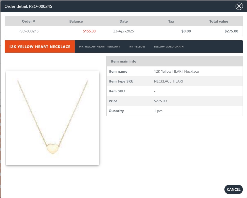Click the Date column header
This screenshot has height=198, width=247.
point(124,21)
